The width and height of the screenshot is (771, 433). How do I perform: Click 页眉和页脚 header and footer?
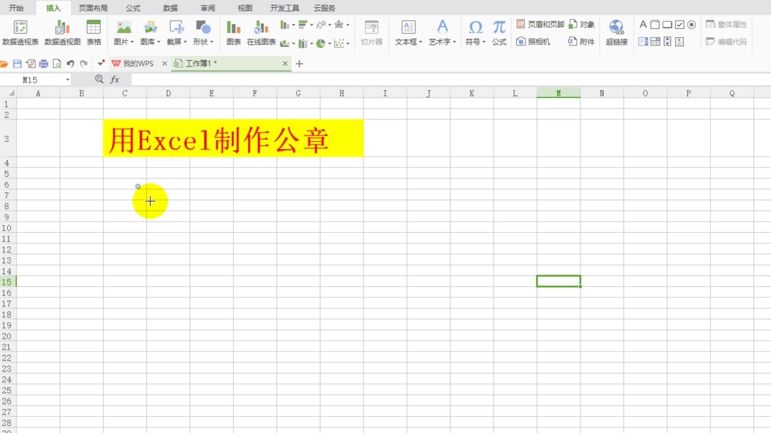(x=540, y=25)
